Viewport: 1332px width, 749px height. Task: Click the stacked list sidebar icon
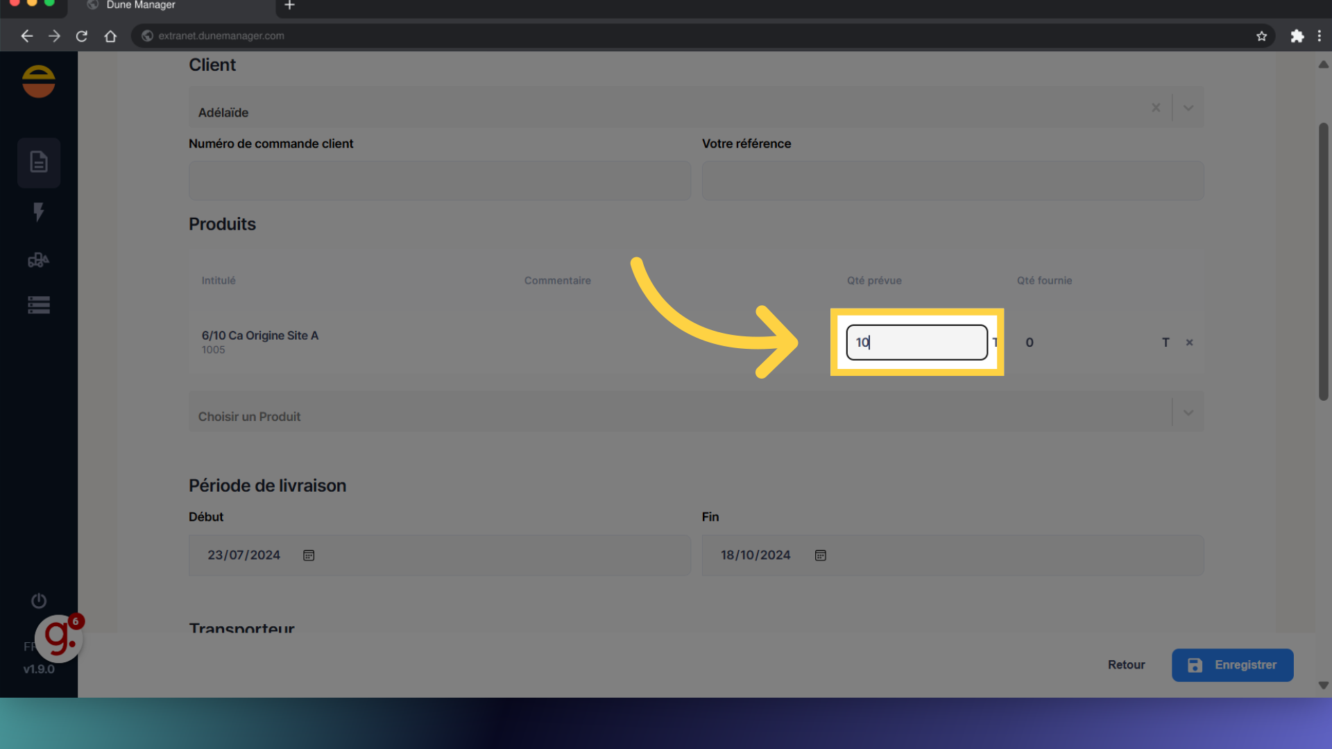click(39, 305)
